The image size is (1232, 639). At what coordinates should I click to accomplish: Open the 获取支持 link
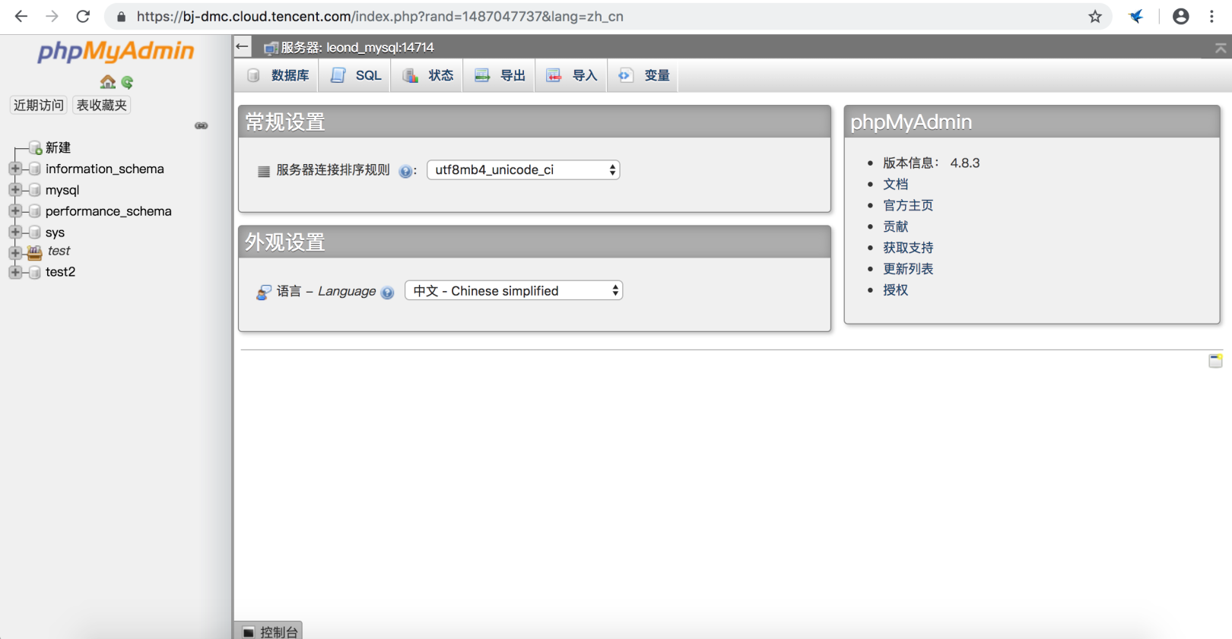[x=908, y=248]
